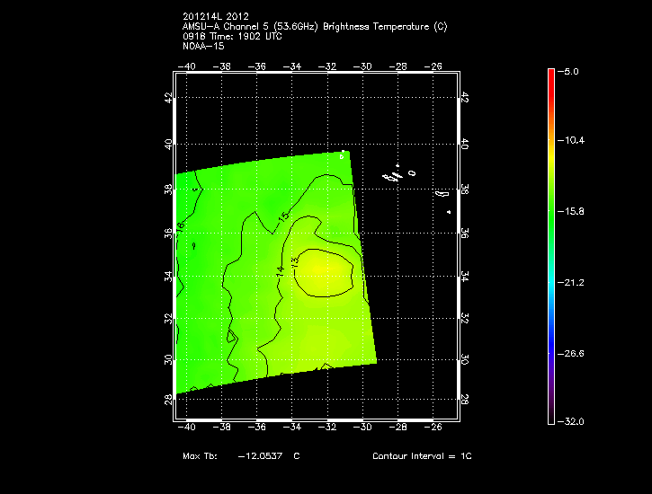This screenshot has width=652, height=494.
Task: Click the green section of the color bar
Action: click(551, 212)
